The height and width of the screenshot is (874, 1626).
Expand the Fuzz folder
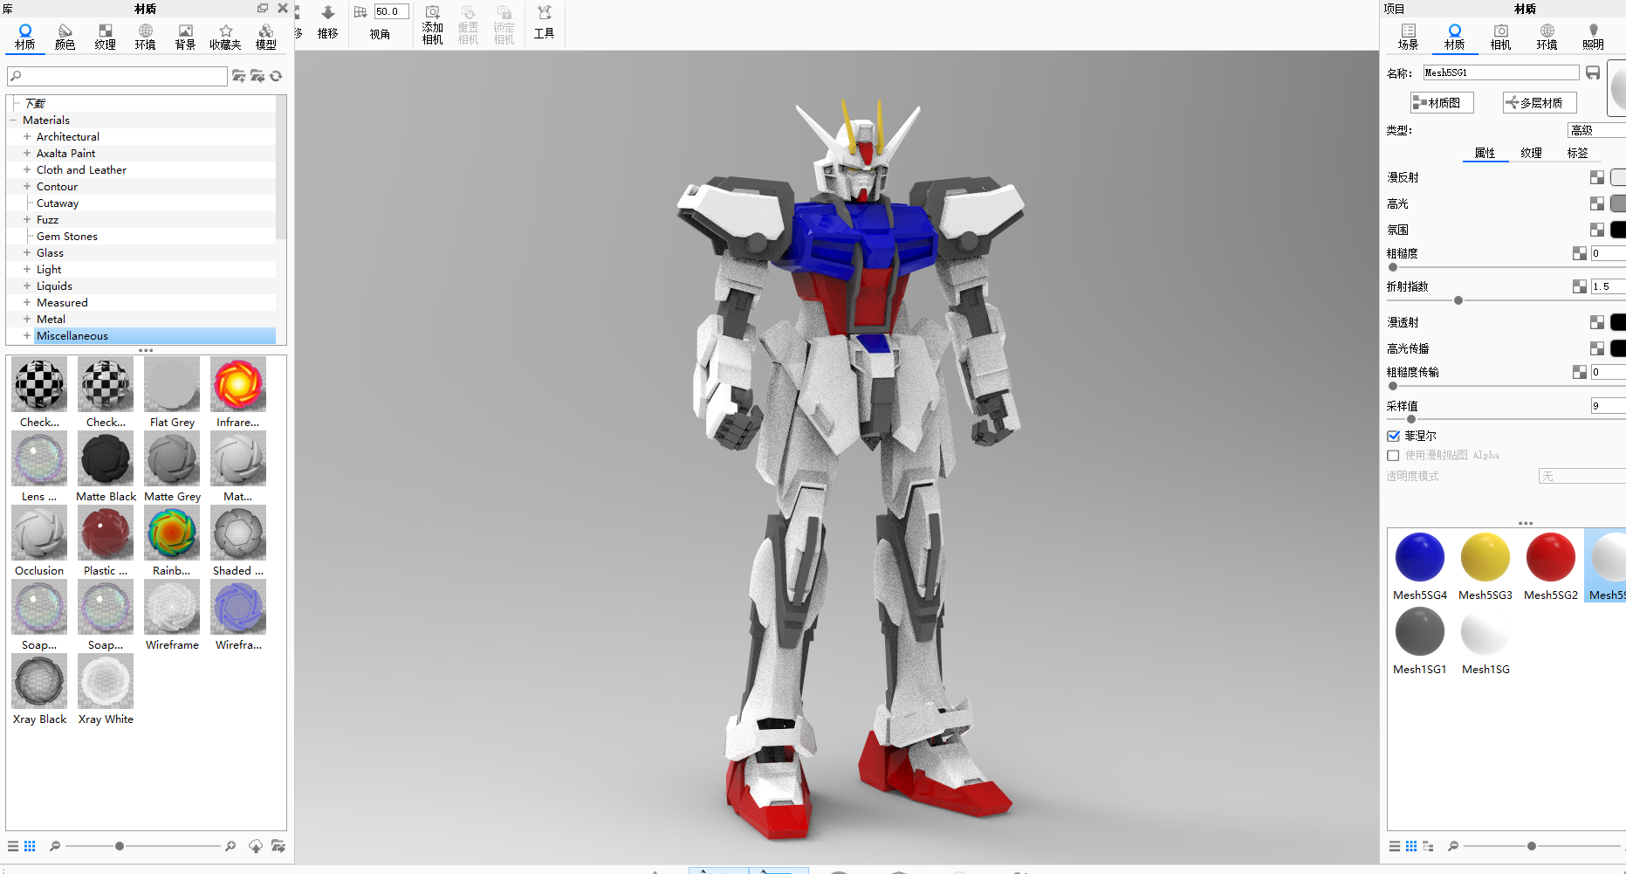tap(27, 219)
